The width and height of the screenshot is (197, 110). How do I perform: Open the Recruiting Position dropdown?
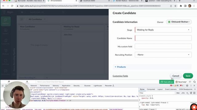tap(163, 55)
